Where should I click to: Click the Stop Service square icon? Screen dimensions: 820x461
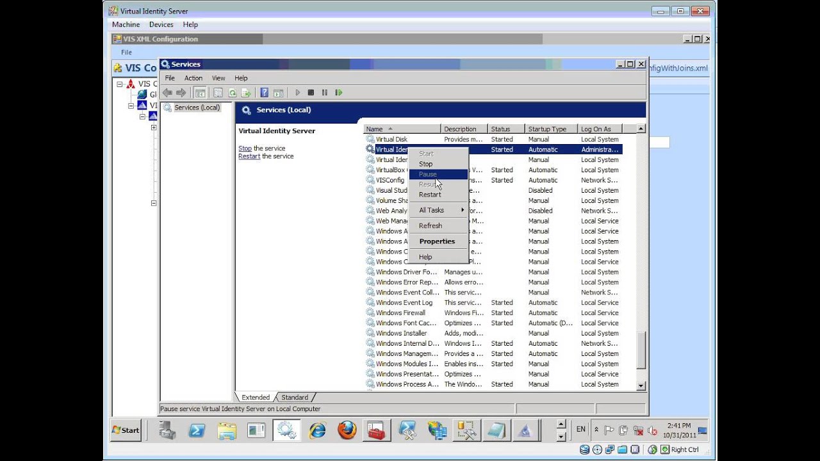click(x=311, y=93)
